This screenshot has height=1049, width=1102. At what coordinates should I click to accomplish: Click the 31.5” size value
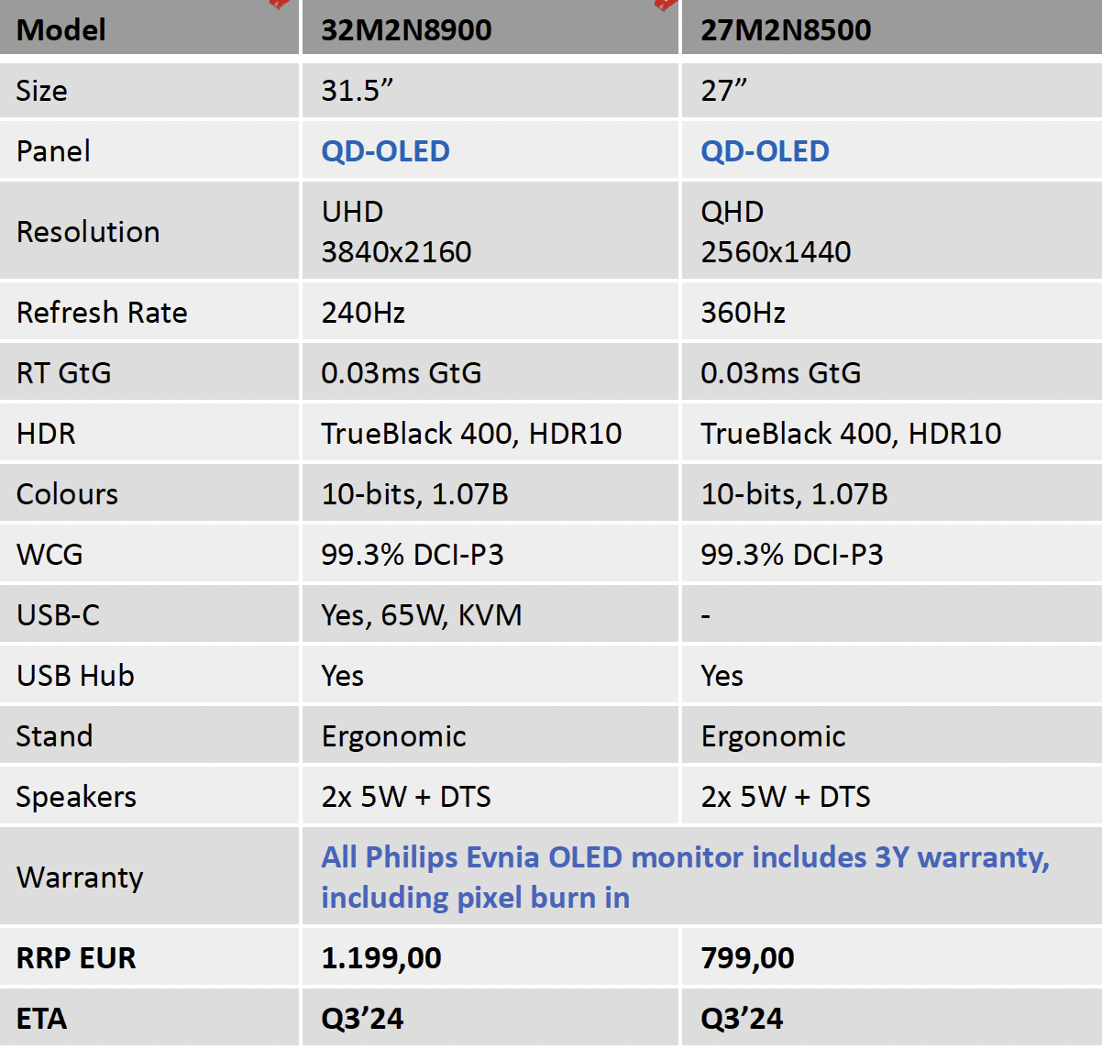[x=358, y=91]
